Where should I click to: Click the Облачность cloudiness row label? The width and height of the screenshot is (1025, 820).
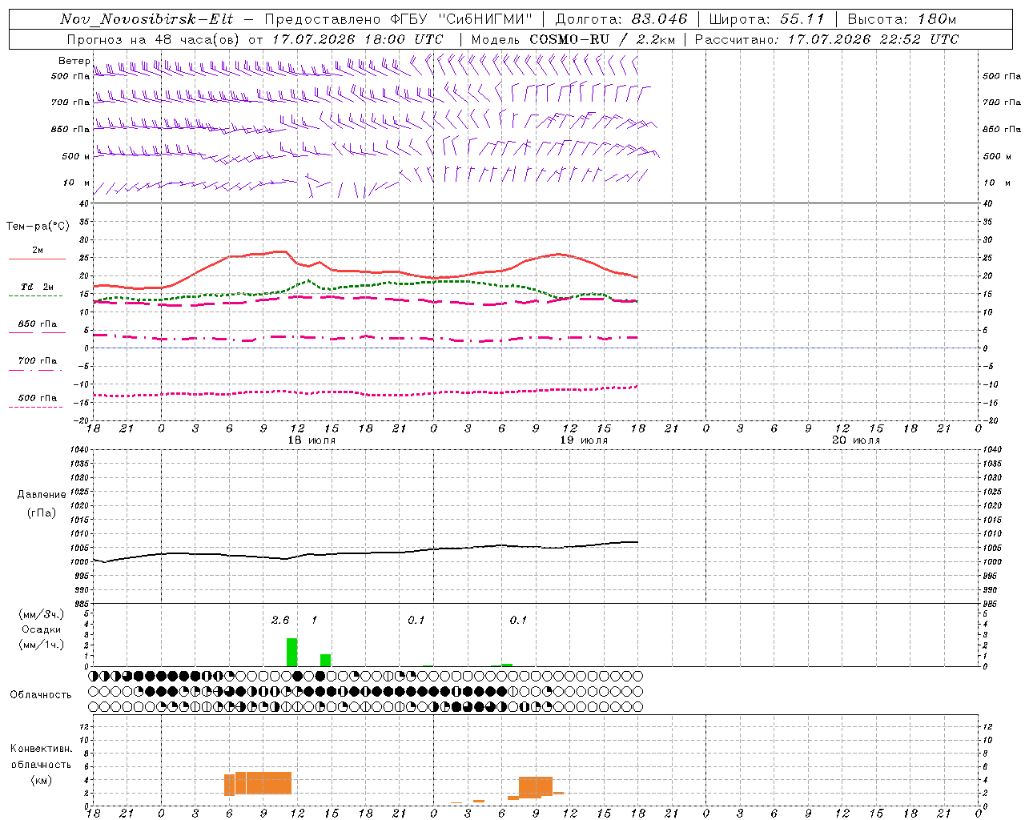tap(41, 694)
